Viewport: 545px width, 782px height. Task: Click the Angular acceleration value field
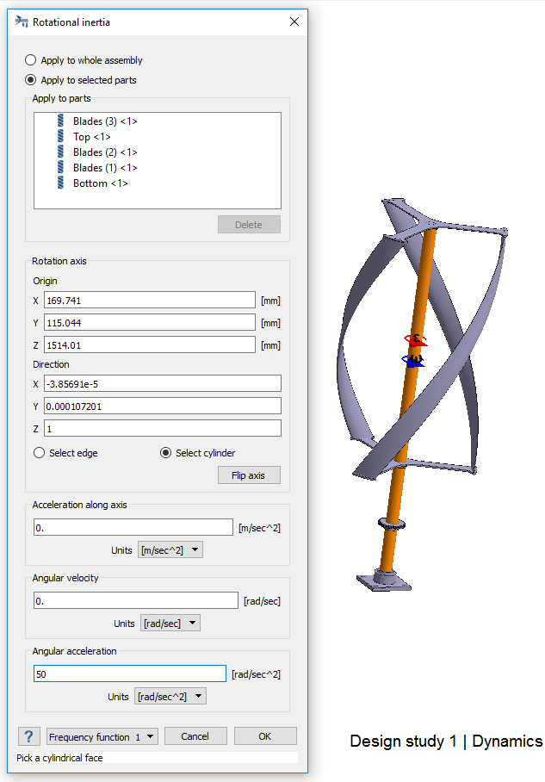129,674
